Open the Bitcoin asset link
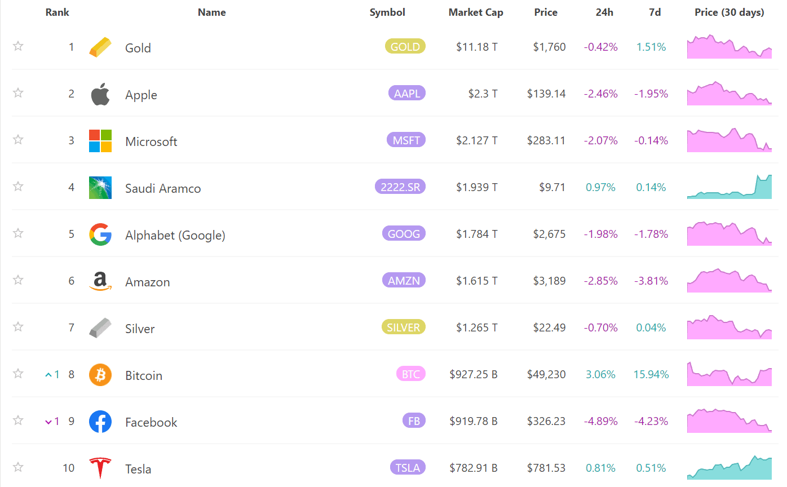787x487 pixels. coord(144,375)
